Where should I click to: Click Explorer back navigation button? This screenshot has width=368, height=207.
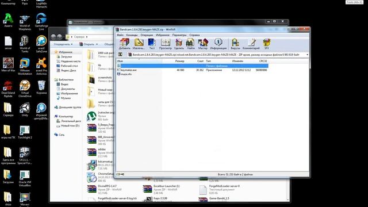tap(53, 37)
